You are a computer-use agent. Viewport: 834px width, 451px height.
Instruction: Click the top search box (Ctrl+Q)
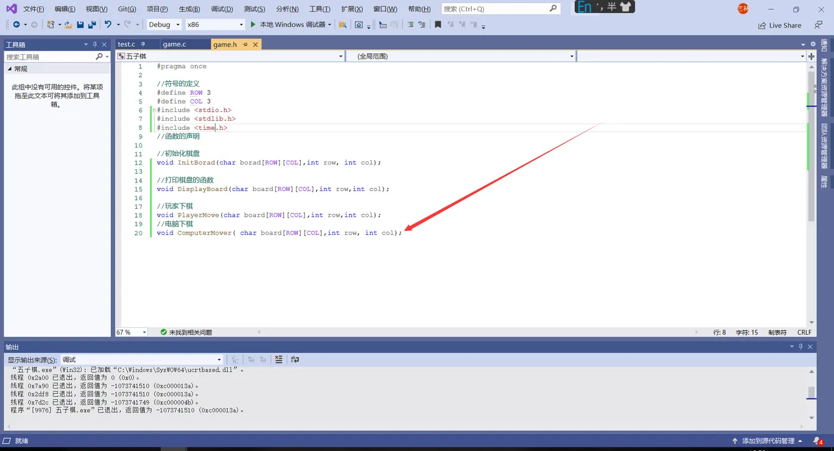(x=501, y=8)
